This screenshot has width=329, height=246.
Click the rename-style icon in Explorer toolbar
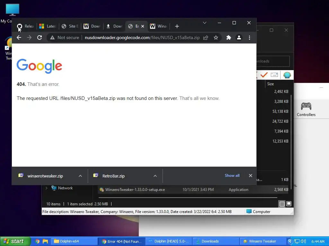(x=274, y=75)
